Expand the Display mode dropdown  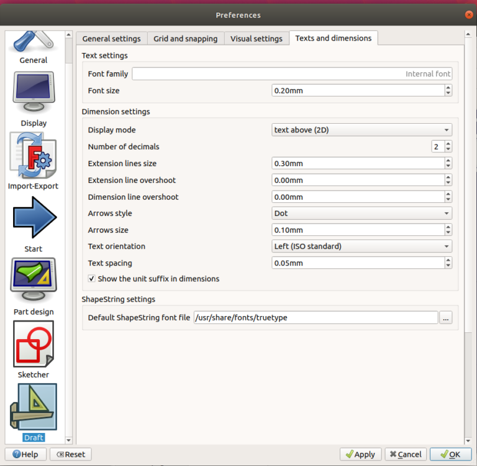point(362,130)
